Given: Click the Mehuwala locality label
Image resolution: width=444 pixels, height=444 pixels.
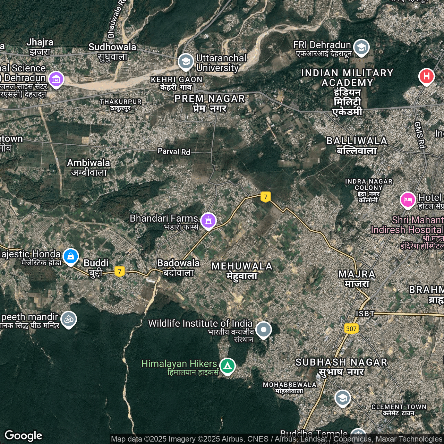Looking at the screenshot, I should click(x=242, y=271).
